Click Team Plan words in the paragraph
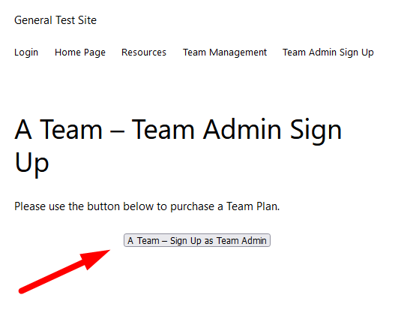Viewport: 398px width, 310px height. pos(253,206)
